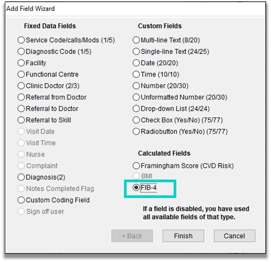
Task: Select the FIB-4 calculated field
Action: coord(137,188)
